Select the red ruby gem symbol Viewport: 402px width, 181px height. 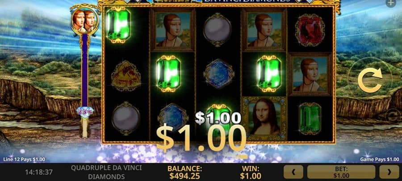point(310,30)
